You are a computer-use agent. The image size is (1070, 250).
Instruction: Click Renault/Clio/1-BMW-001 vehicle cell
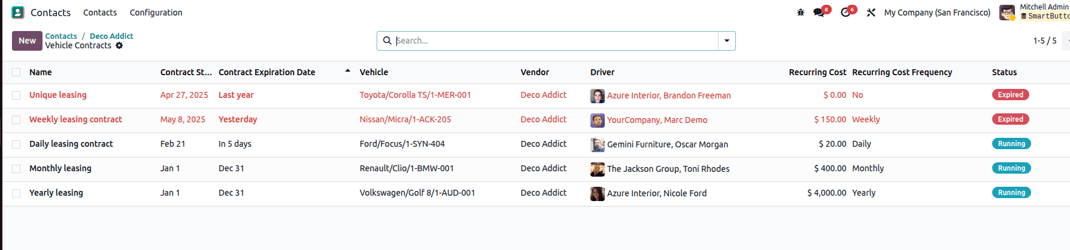coord(407,168)
